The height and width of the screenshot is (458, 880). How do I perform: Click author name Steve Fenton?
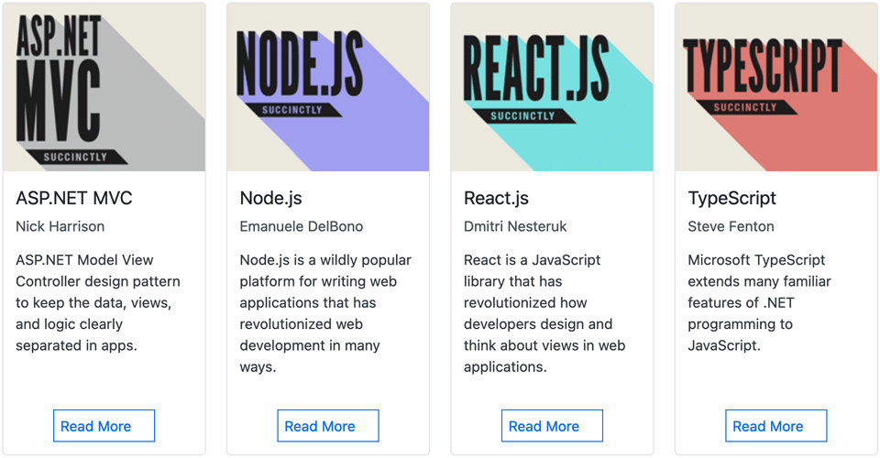731,226
